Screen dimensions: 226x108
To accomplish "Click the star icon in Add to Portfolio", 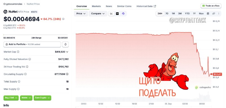I will click(x=6, y=44).
